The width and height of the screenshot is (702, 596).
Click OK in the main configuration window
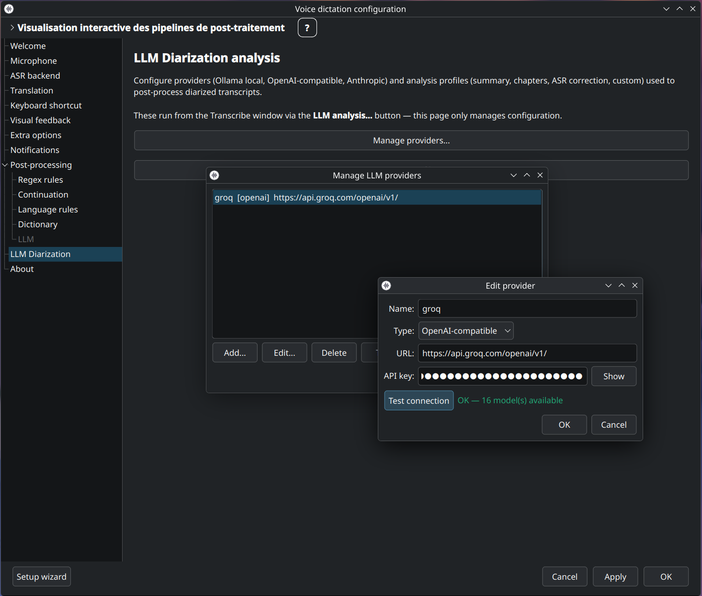coord(666,577)
